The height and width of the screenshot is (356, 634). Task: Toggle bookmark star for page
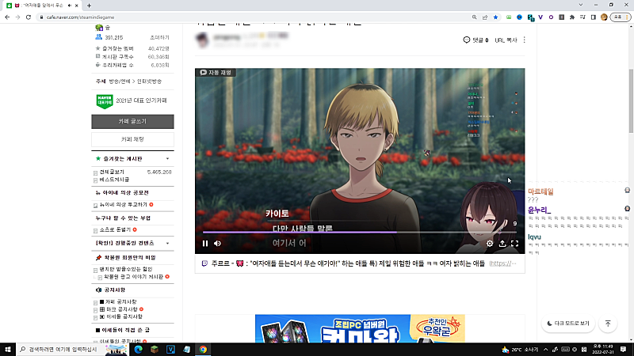(495, 17)
